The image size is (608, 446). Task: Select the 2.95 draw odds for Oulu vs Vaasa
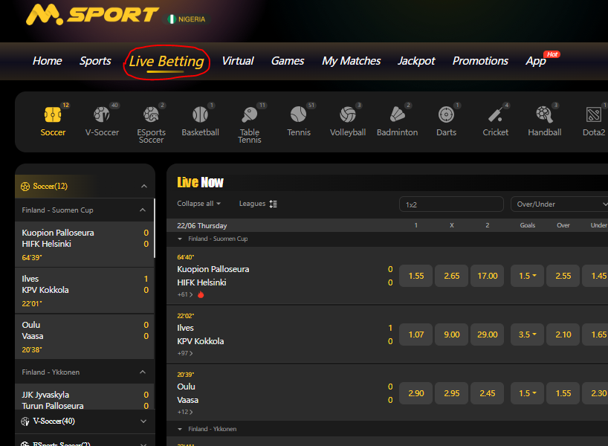[x=452, y=393]
